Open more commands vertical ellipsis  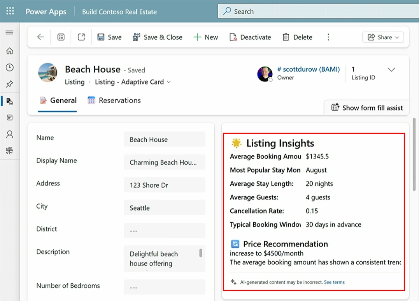pos(328,37)
